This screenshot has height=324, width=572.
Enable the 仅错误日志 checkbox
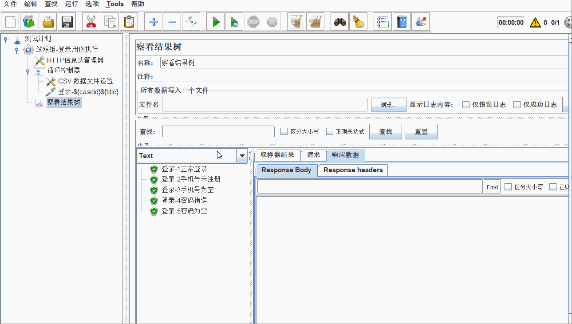(x=466, y=104)
